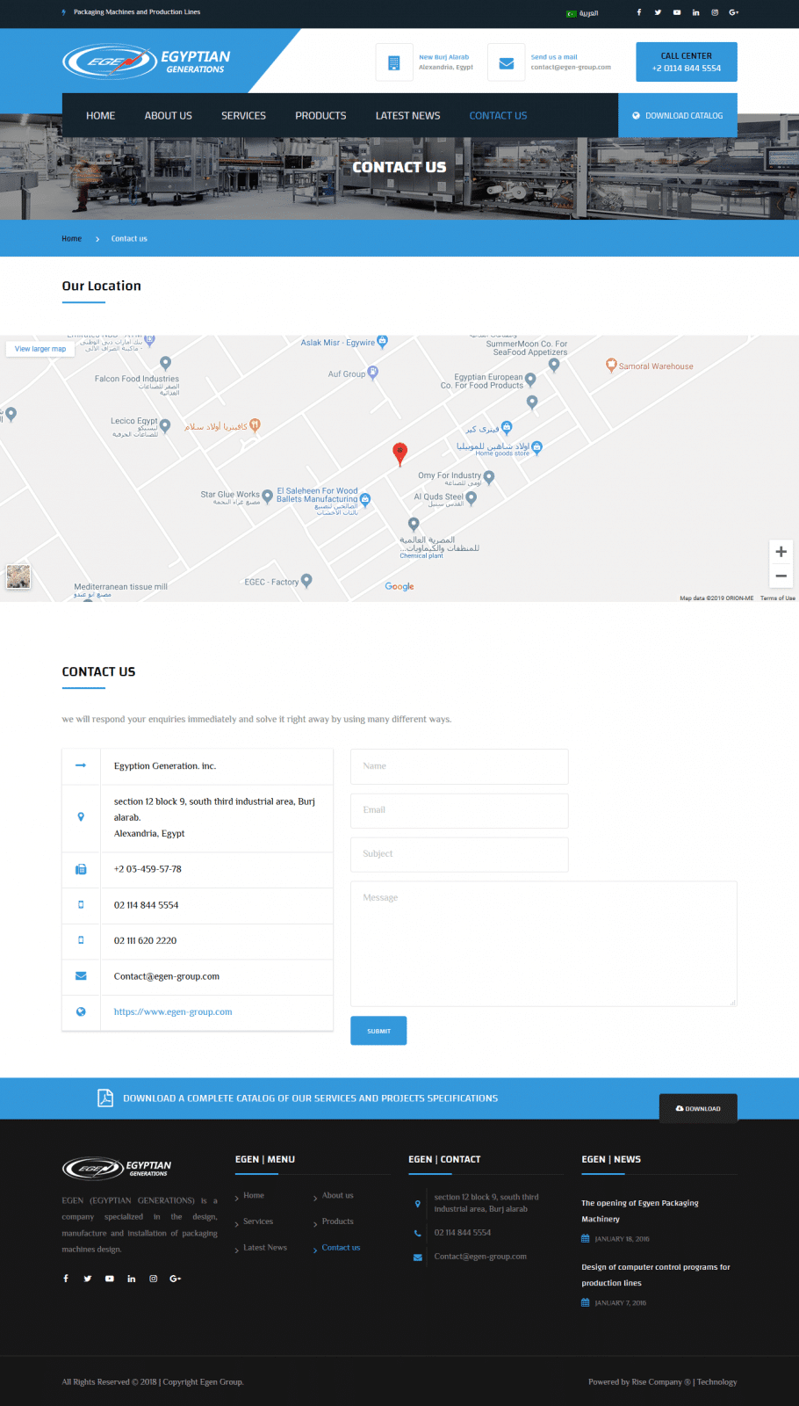The height and width of the screenshot is (1406, 799).
Task: Open the Rise Company link in footer
Action: click(657, 1382)
